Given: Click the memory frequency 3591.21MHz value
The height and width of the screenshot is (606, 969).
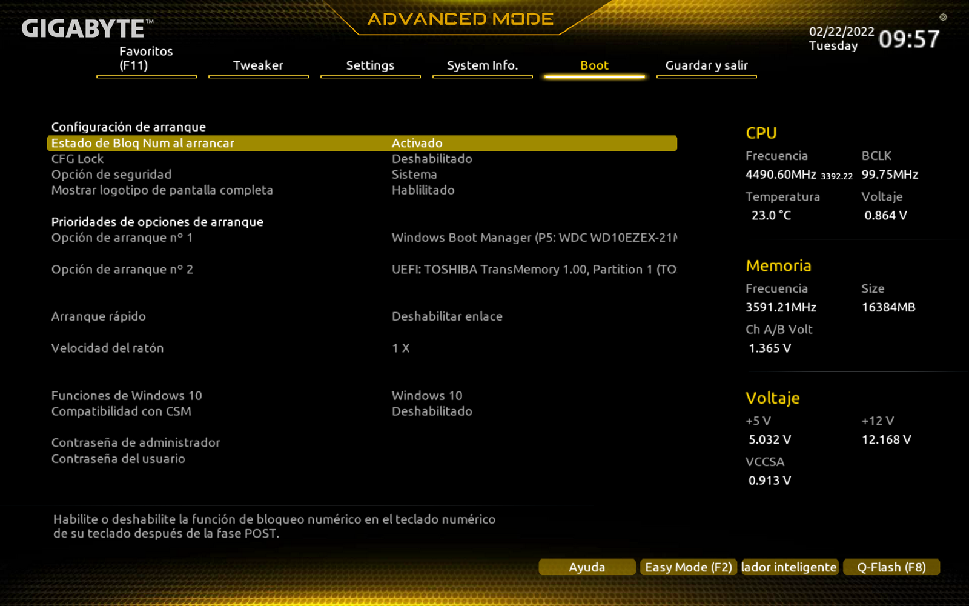Looking at the screenshot, I should click(781, 307).
